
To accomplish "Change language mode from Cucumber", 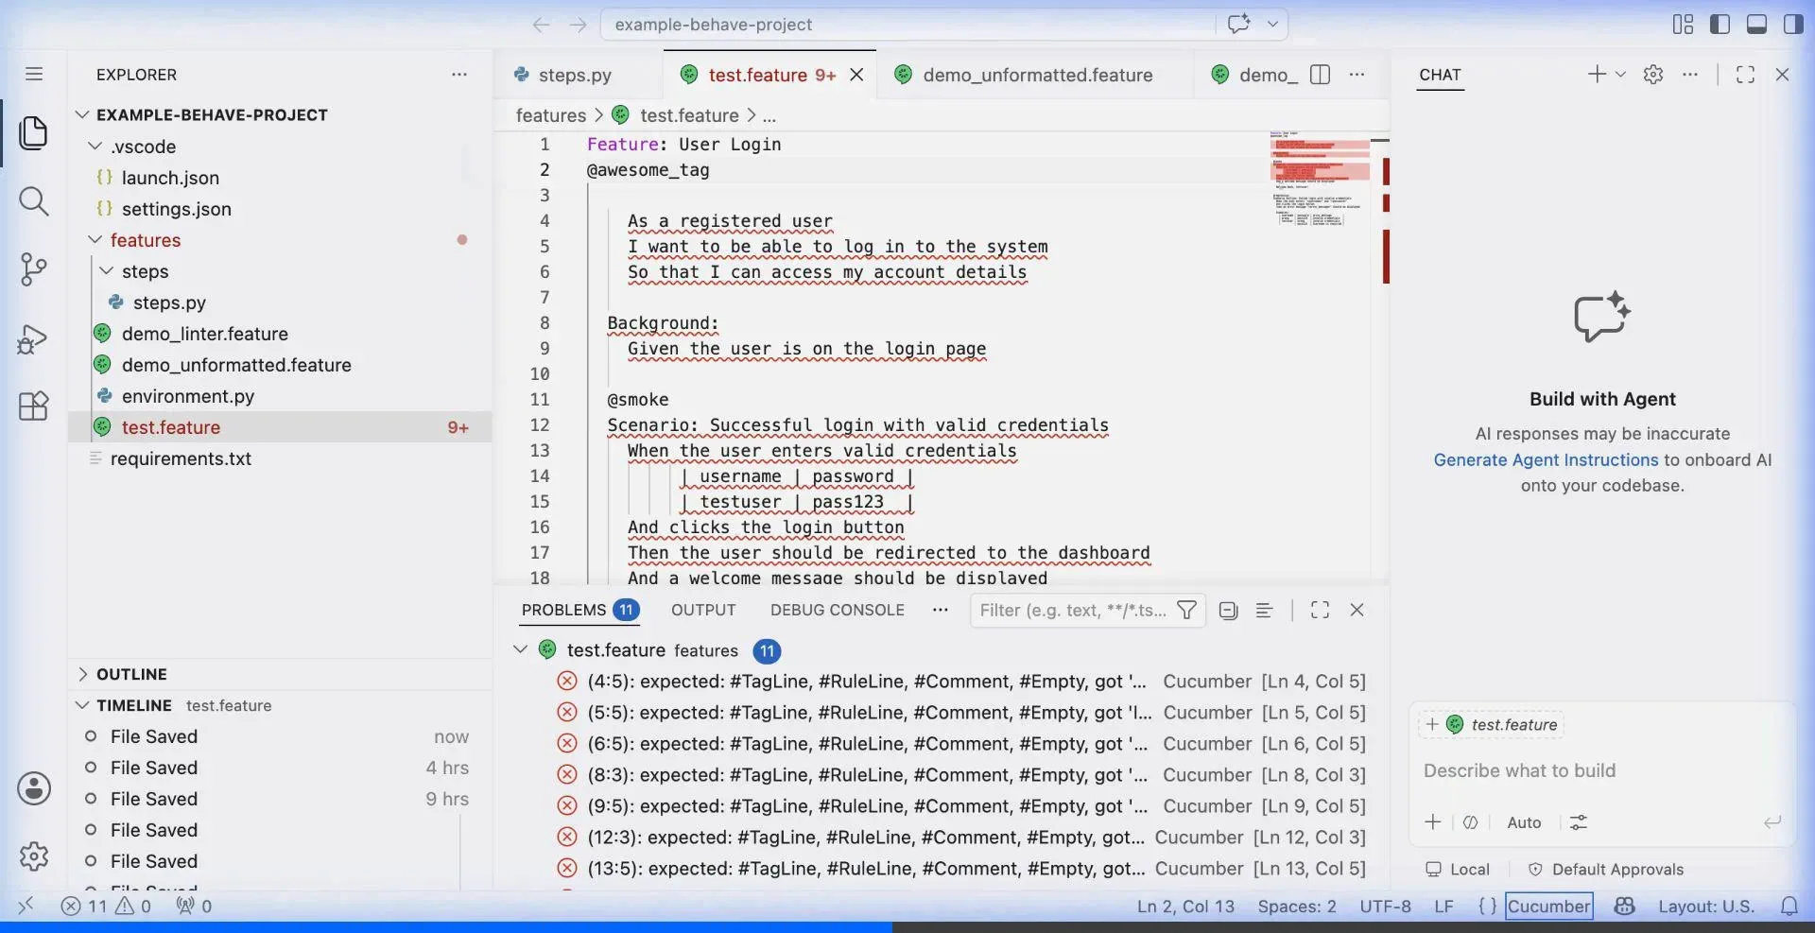I will click(1548, 907).
